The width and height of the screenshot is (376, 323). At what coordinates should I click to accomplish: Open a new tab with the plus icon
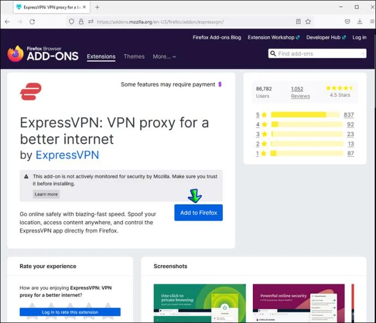point(97,7)
